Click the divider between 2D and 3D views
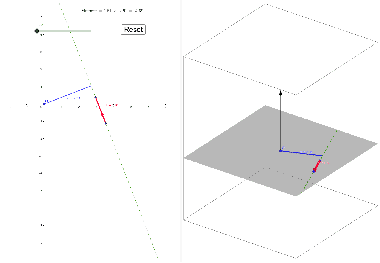The width and height of the screenshot is (380, 263). coord(180,130)
